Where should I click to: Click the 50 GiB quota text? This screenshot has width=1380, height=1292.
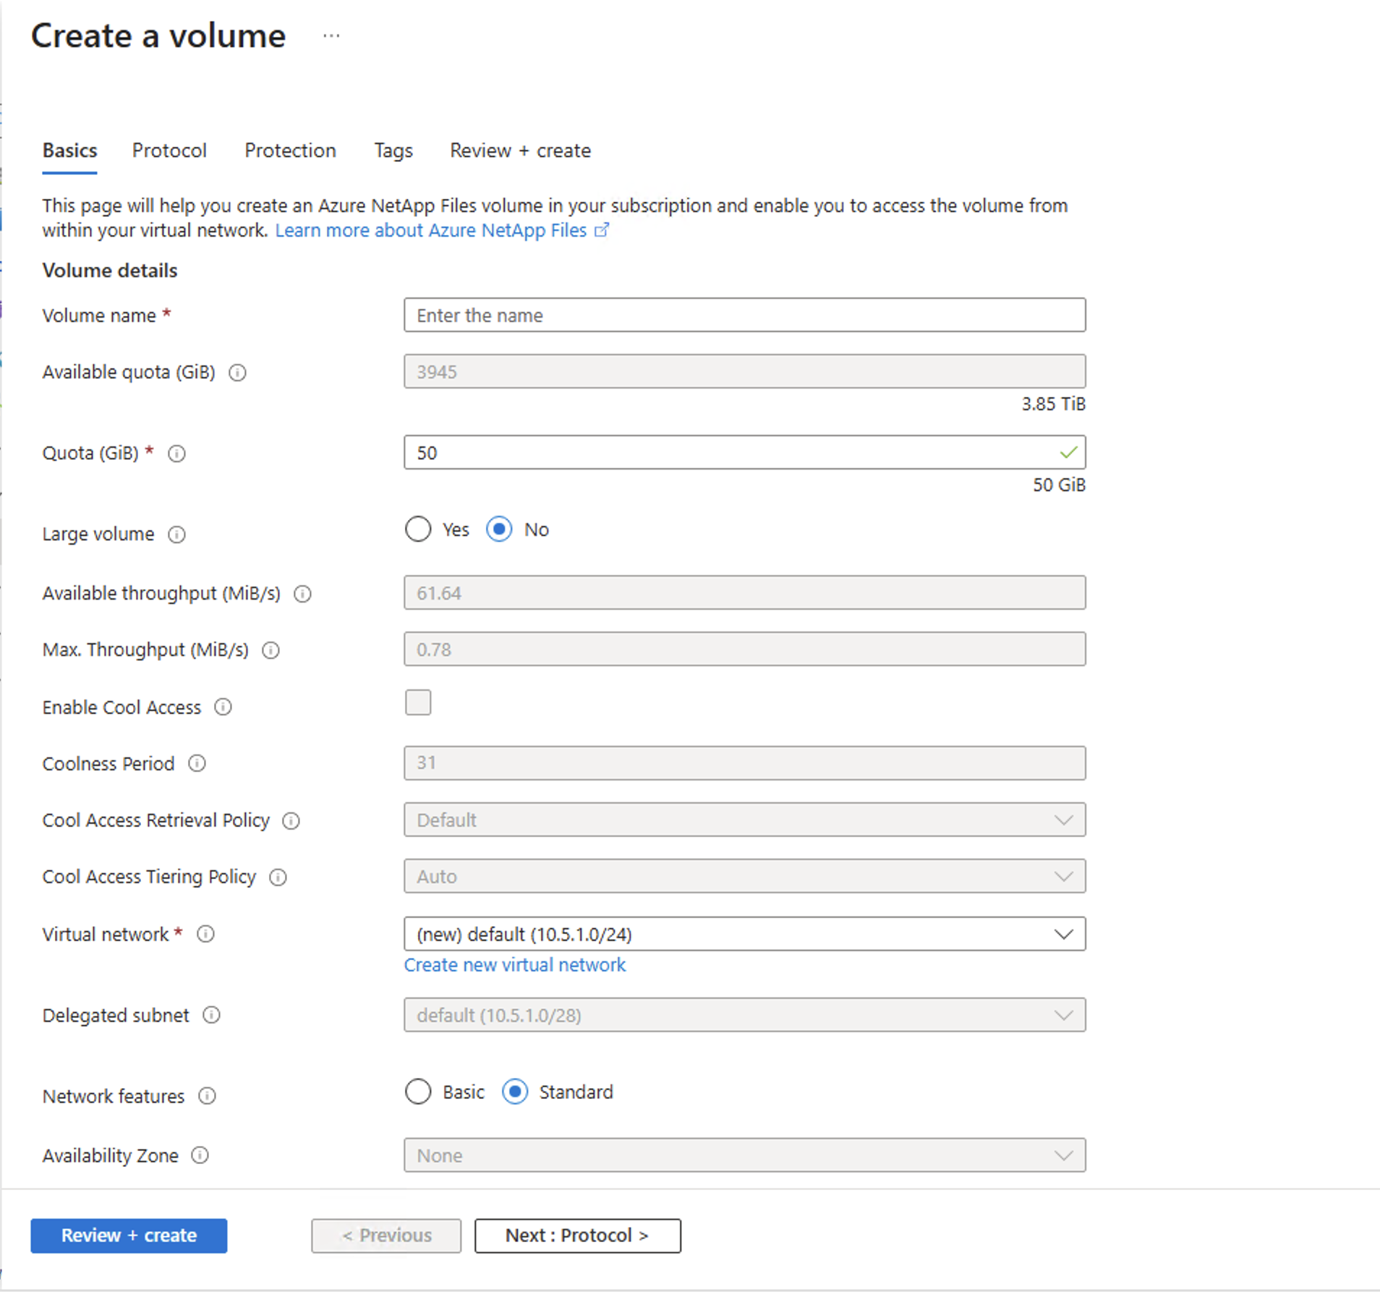tap(1059, 485)
